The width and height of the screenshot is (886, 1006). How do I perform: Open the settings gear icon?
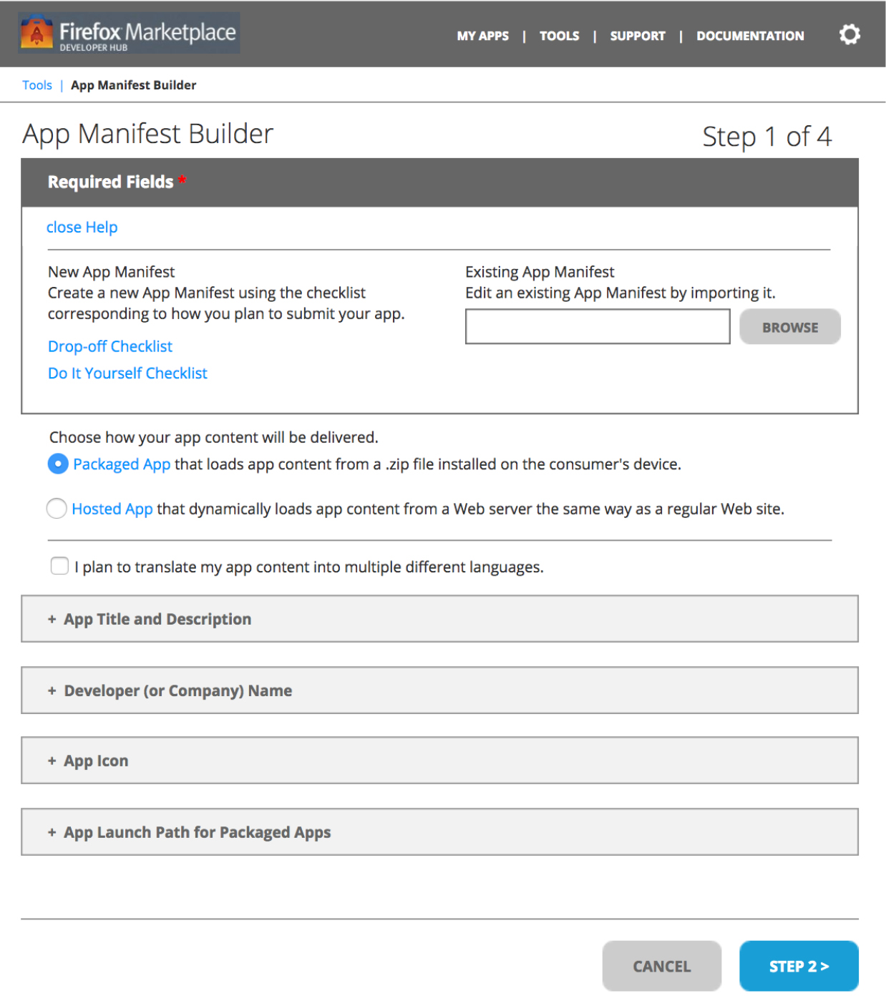850,34
